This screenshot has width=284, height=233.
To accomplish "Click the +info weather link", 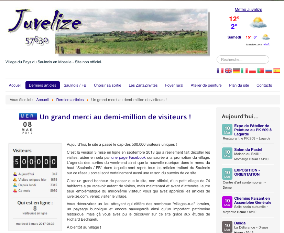I will (267, 44).
